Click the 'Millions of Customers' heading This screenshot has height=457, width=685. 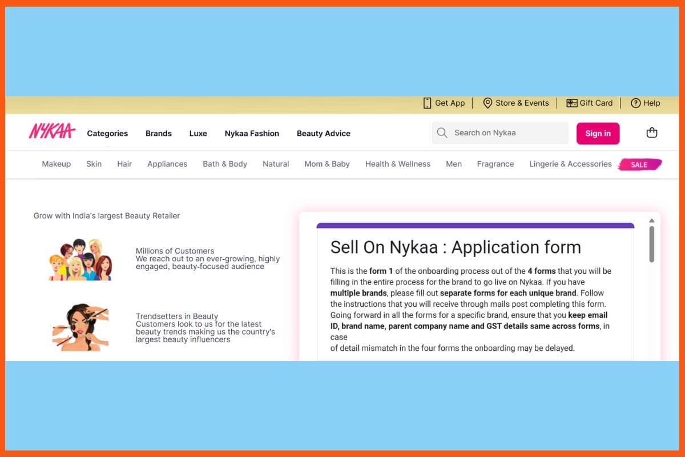pyautogui.click(x=175, y=251)
